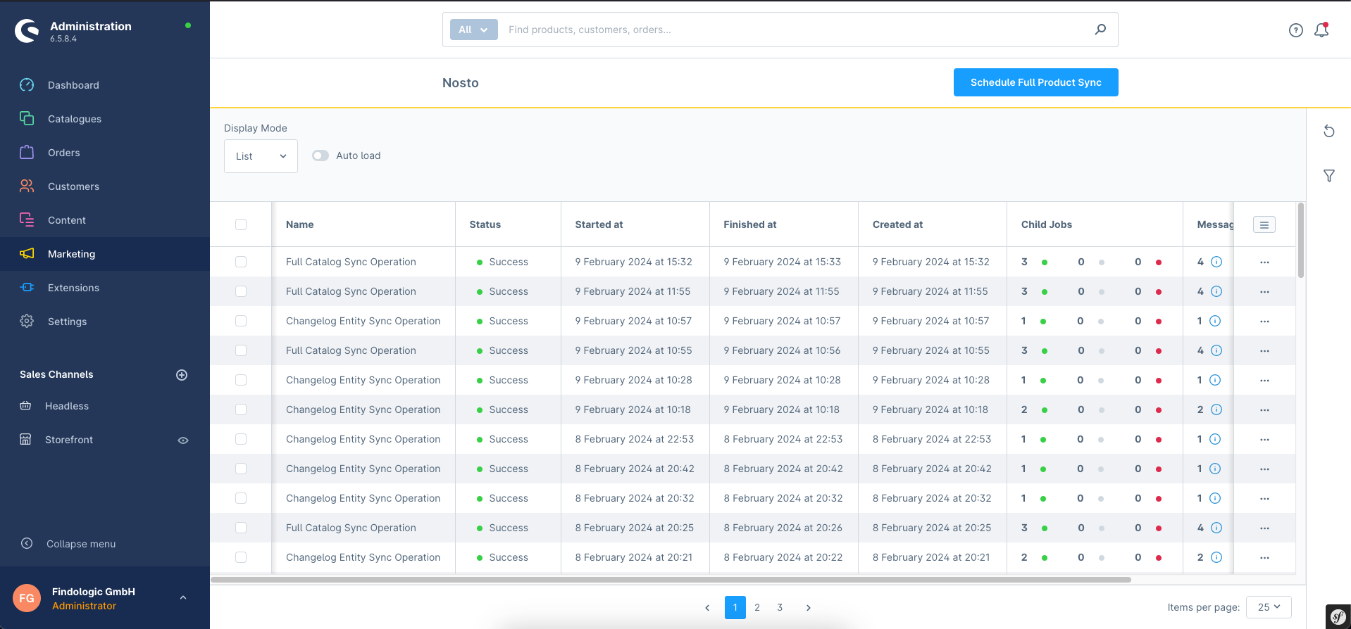Viewport: 1351px width, 629px height.
Task: Click the Created at column header
Action: pyautogui.click(x=933, y=224)
